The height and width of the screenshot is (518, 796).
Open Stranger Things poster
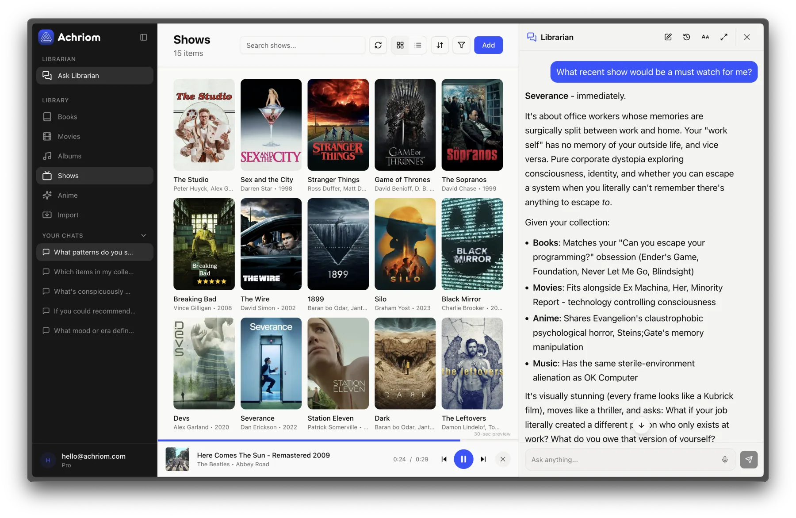tap(338, 125)
